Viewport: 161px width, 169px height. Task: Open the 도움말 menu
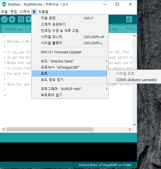click(x=43, y=12)
